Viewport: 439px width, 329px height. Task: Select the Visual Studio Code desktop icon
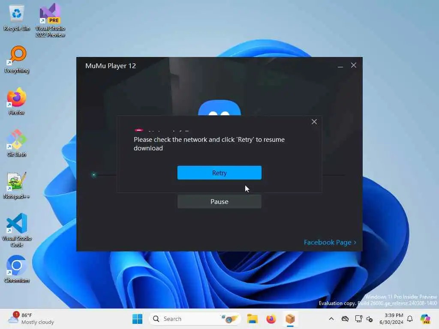[x=17, y=230]
